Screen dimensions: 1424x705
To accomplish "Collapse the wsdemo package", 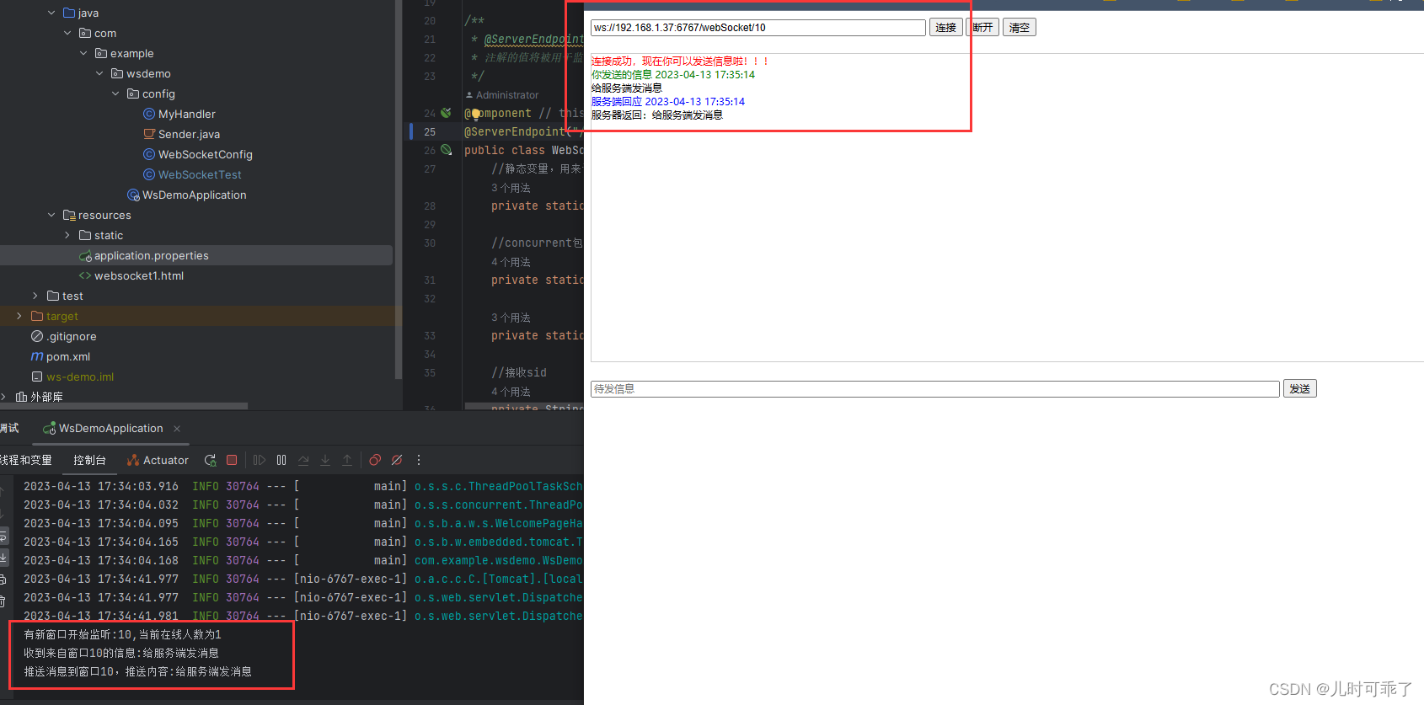I will 99,73.
